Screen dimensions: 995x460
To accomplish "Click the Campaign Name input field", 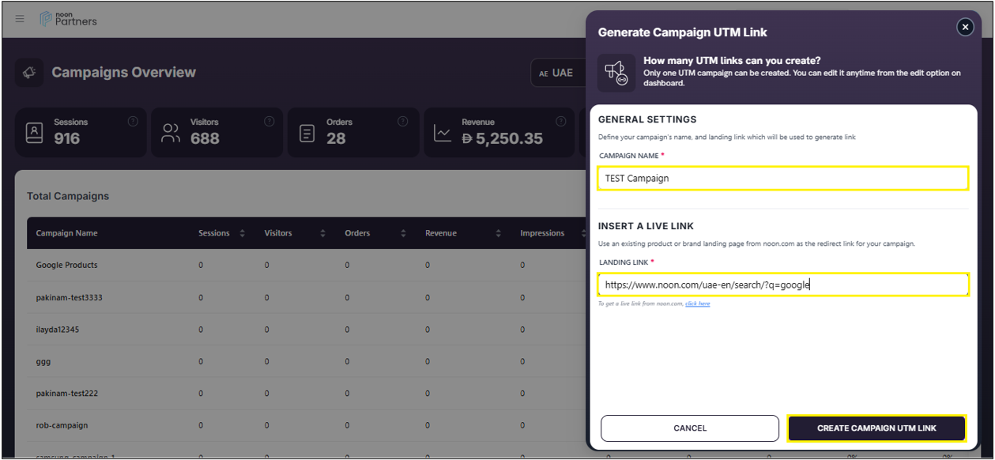I will [x=782, y=179].
